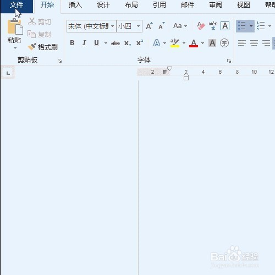Align text right

tap(266, 43)
